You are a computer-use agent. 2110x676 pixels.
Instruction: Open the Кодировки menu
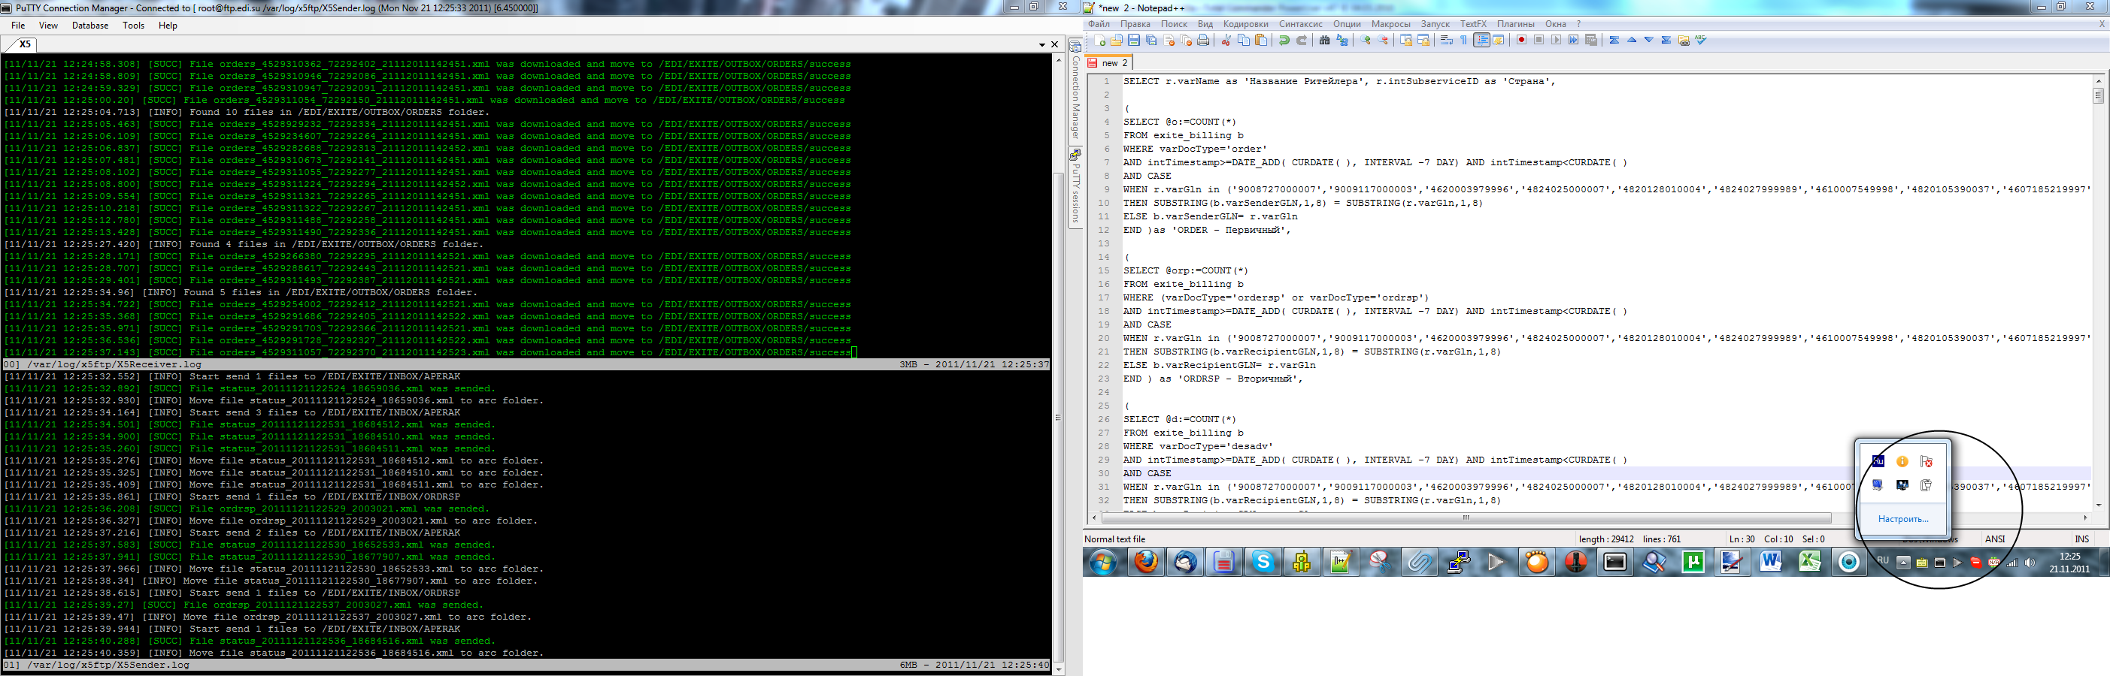[x=1245, y=24]
